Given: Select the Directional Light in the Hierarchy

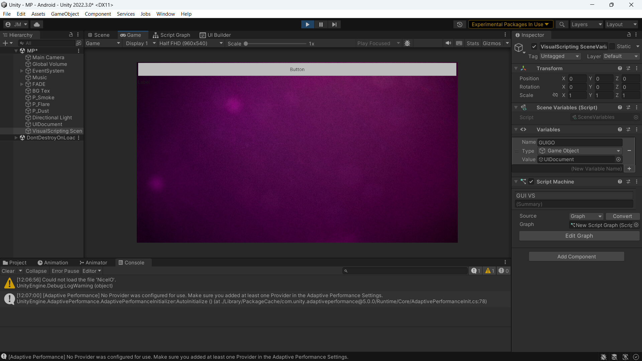Looking at the screenshot, I should click(x=52, y=118).
